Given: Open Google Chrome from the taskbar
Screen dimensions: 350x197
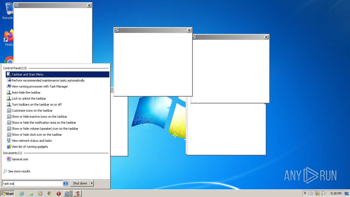Looking at the screenshot, I should click(x=49, y=193).
